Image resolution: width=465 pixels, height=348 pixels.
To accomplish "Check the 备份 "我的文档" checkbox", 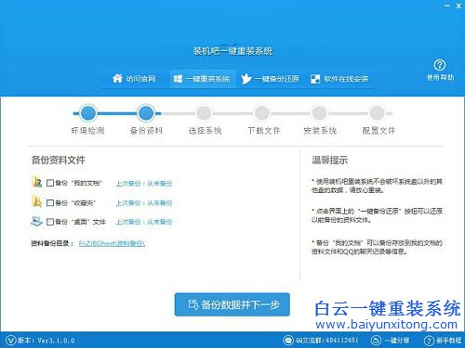I will (x=50, y=183).
